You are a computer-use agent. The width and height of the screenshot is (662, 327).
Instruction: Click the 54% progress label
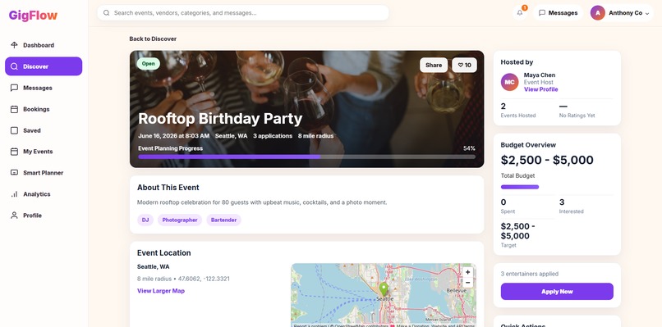pos(469,148)
